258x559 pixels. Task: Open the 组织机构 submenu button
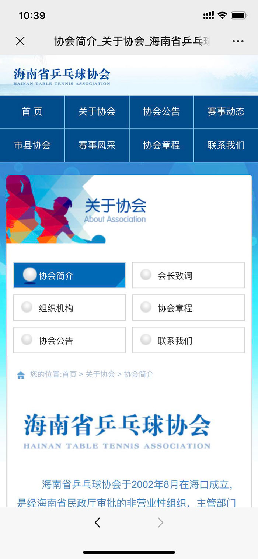[x=69, y=308]
